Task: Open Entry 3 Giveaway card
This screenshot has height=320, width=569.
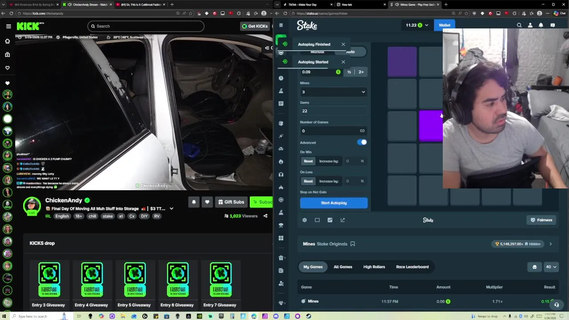Action: tap(49, 284)
